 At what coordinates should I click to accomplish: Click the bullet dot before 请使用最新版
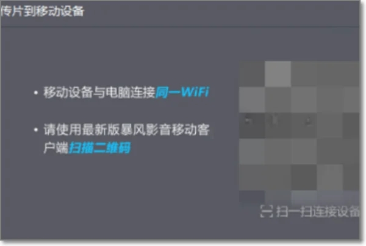click(36, 130)
